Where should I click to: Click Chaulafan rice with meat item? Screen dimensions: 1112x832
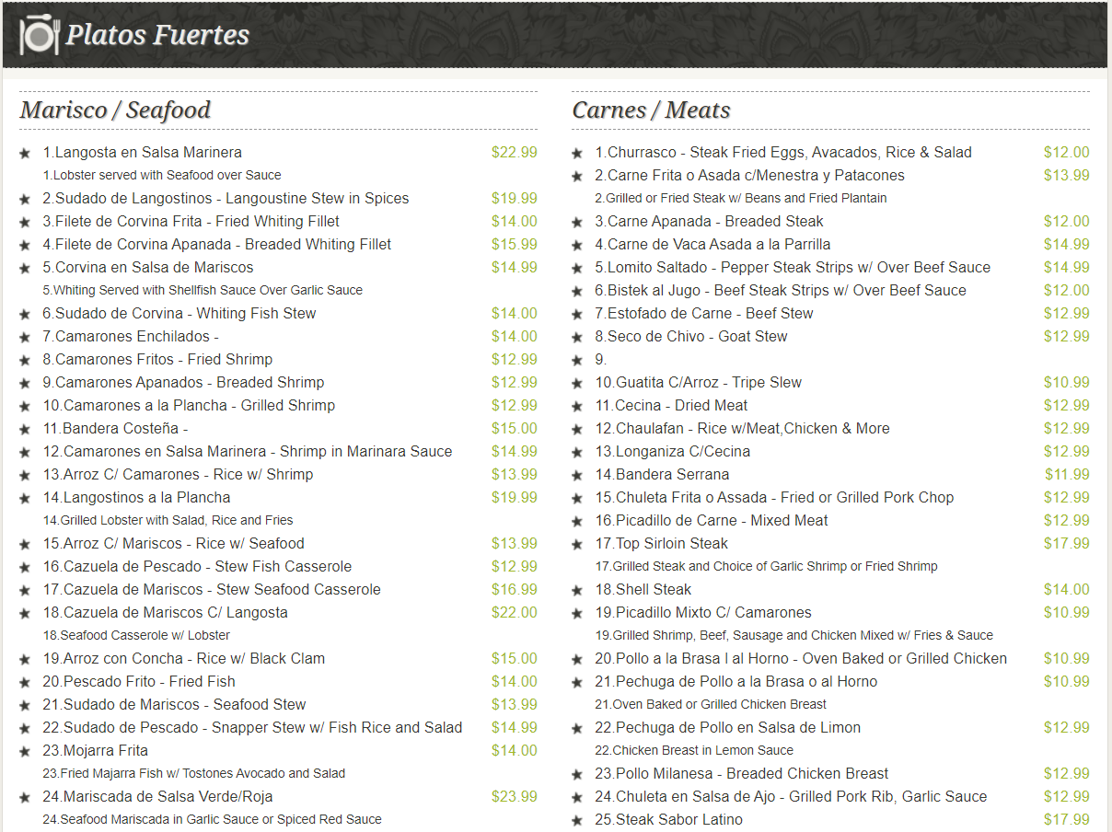tap(742, 428)
